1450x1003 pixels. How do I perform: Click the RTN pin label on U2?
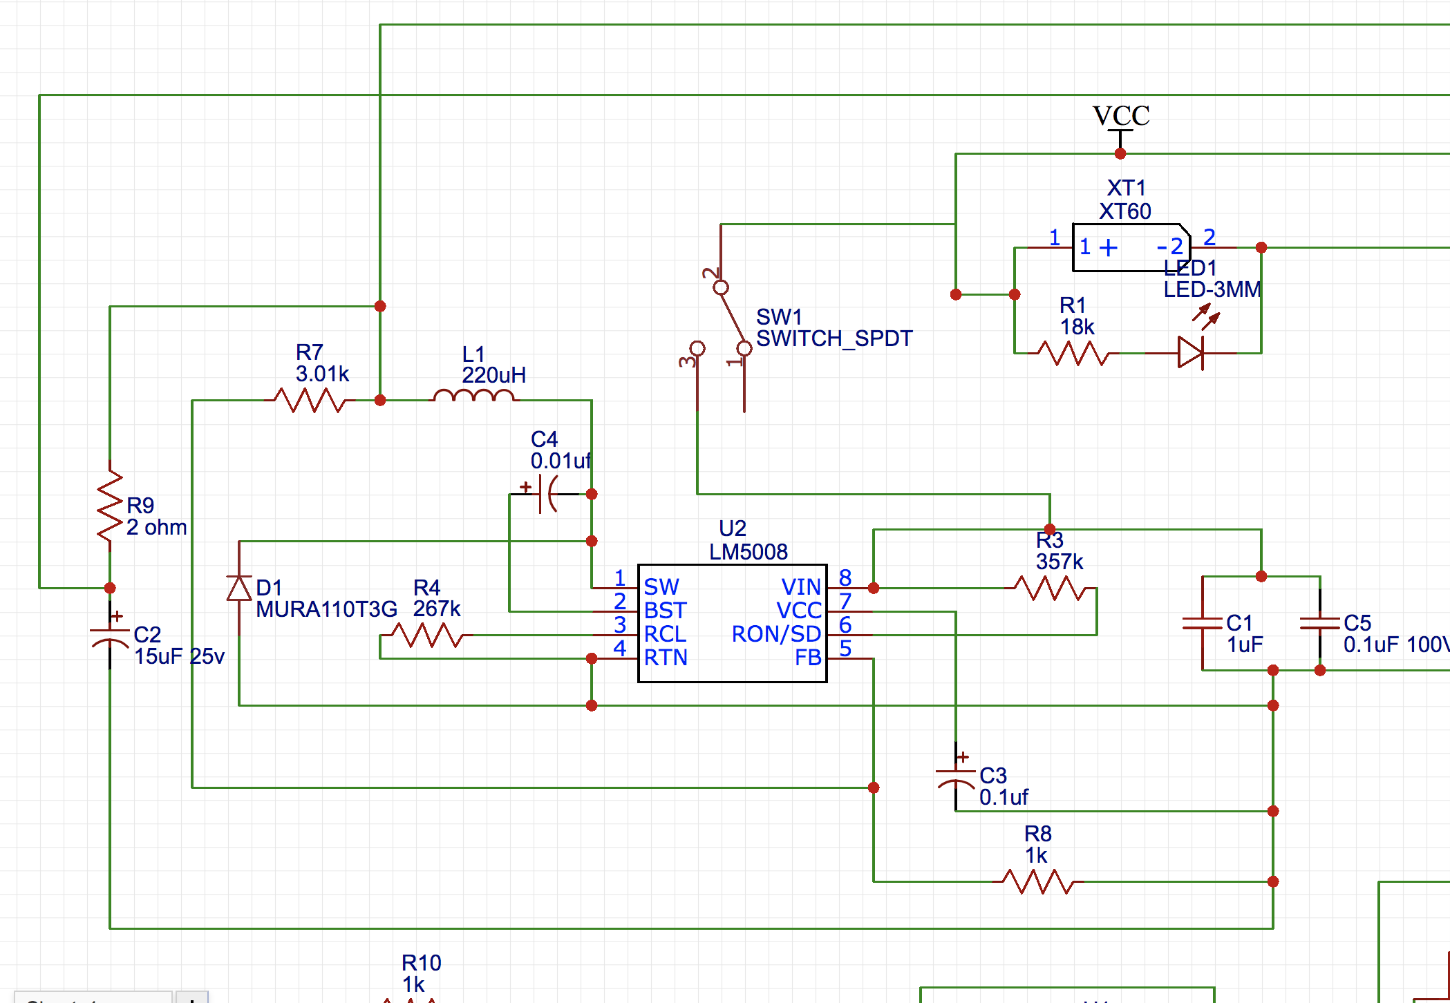point(666,658)
